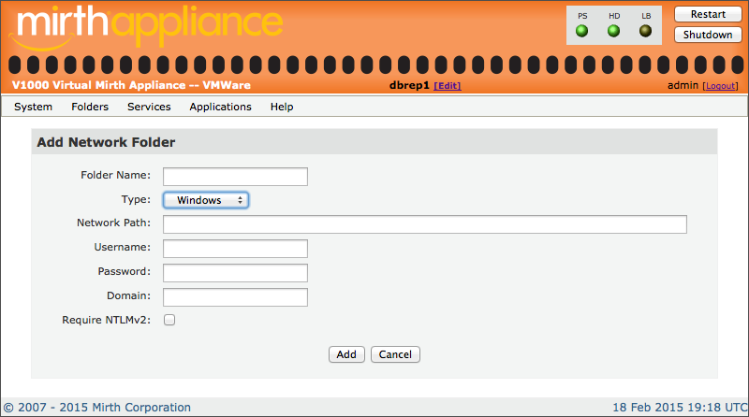749x417 pixels.
Task: Open the Applications menu
Action: pyautogui.click(x=220, y=107)
